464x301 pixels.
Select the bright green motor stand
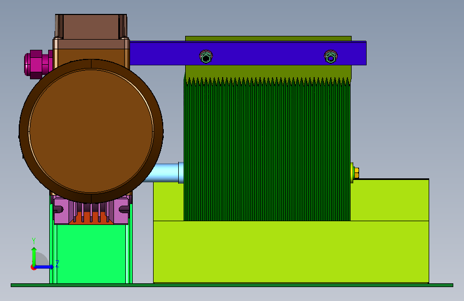pos(91,253)
